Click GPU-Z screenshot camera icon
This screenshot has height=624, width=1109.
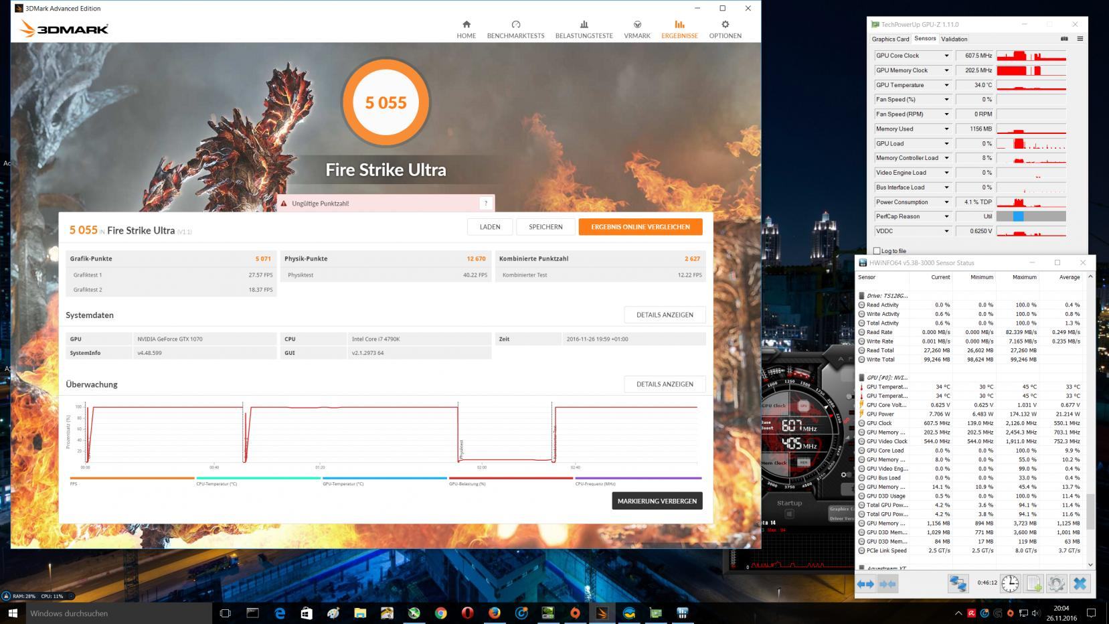[1064, 39]
